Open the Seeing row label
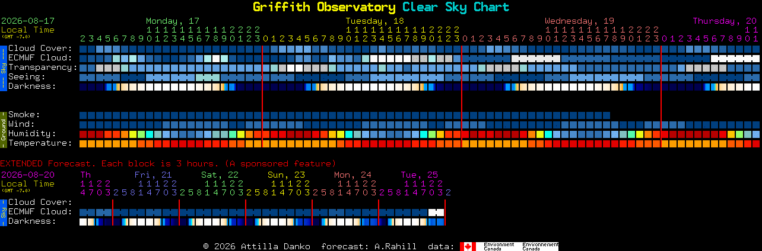Screen dimensions: 762x251 (x=27, y=77)
